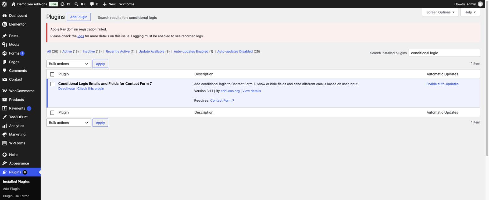This screenshot has height=200, width=489.
Task: Open the Pages sidebar icon
Action: (4, 62)
